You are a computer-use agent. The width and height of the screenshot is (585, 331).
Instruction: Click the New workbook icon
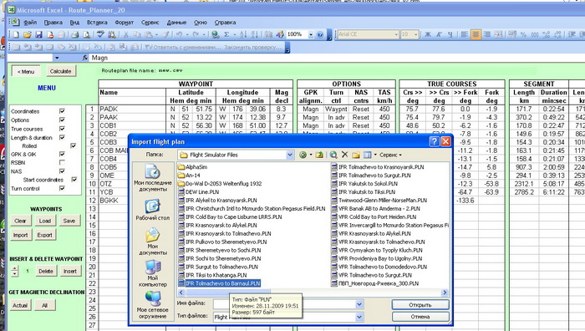[16, 35]
